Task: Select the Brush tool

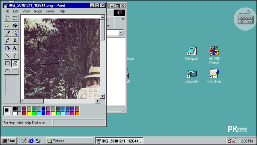Action: [x=15, y=40]
